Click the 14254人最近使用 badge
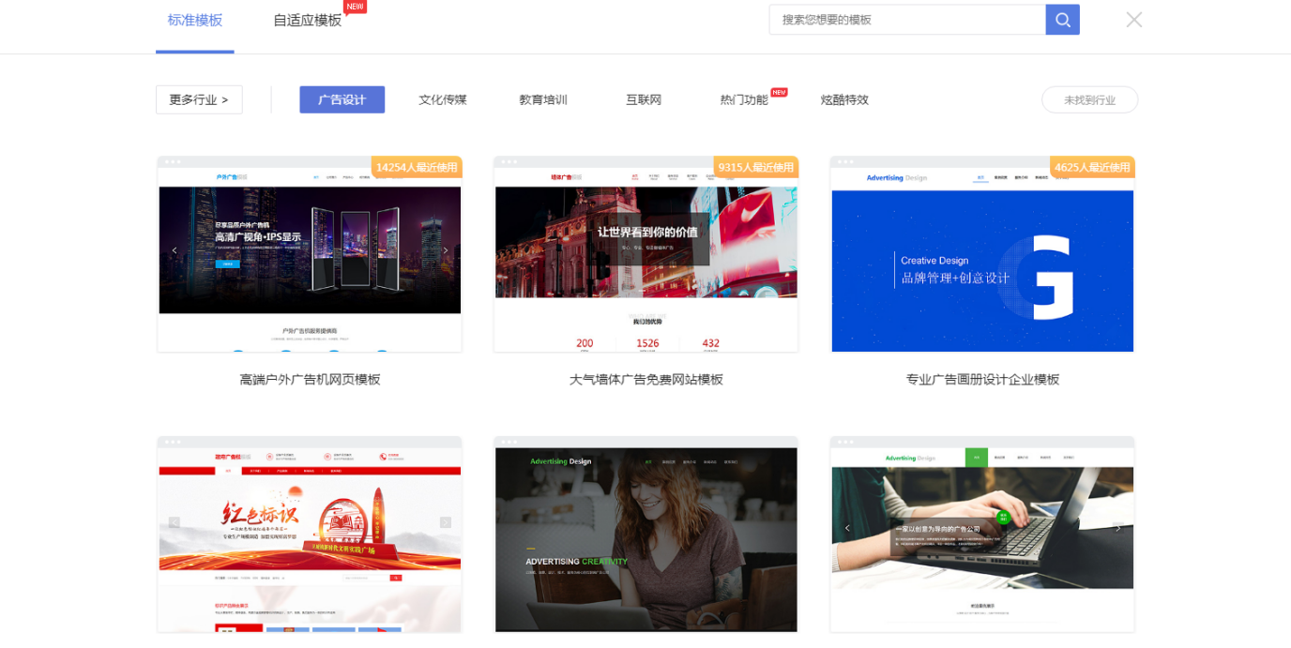 point(417,168)
